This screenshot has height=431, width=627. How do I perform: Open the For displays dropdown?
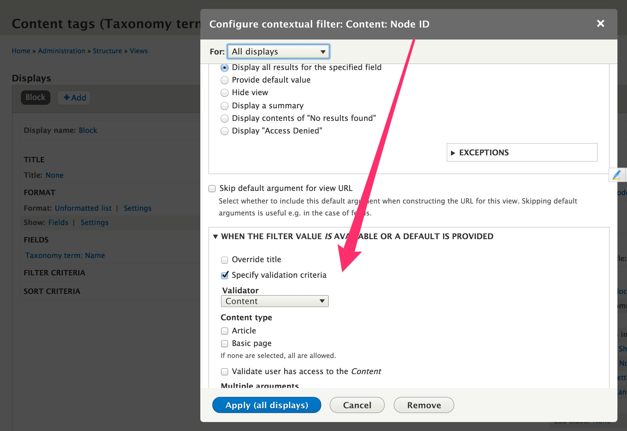pyautogui.click(x=278, y=51)
